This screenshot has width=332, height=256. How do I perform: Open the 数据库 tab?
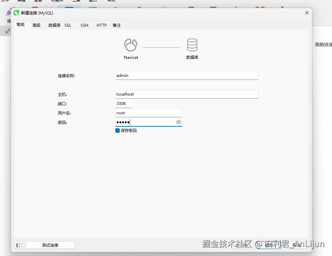coord(54,25)
